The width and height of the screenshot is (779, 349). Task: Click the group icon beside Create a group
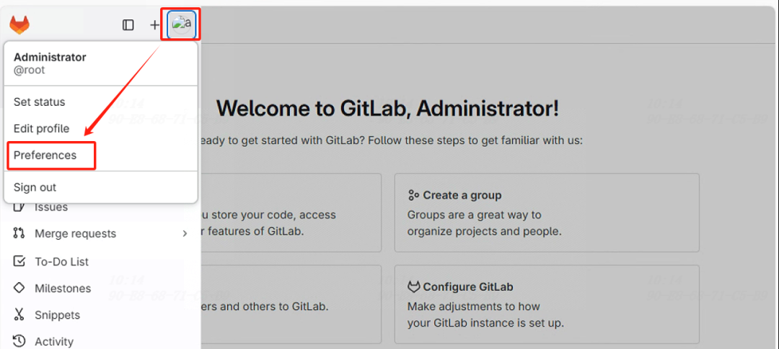(413, 195)
